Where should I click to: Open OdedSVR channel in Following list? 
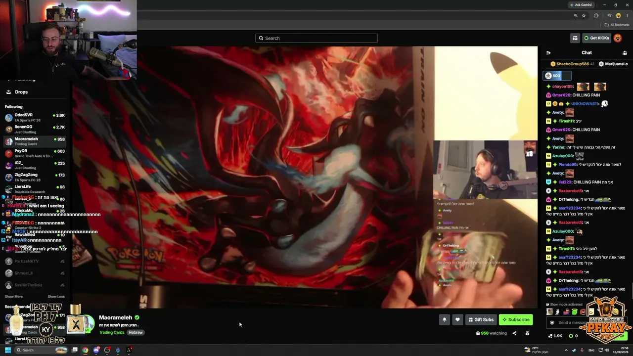click(35, 117)
